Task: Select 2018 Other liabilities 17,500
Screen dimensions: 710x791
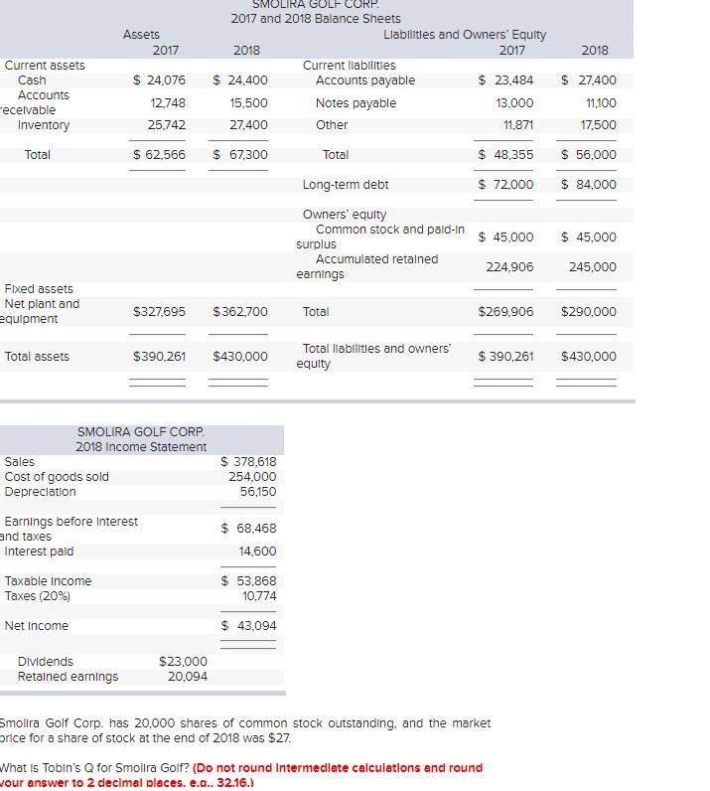Action: click(599, 124)
